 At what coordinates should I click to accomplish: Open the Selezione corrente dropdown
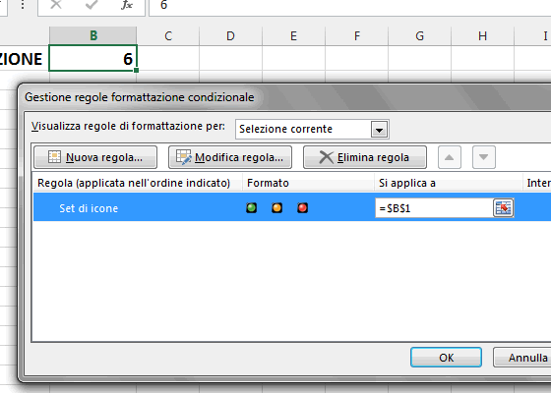point(379,130)
